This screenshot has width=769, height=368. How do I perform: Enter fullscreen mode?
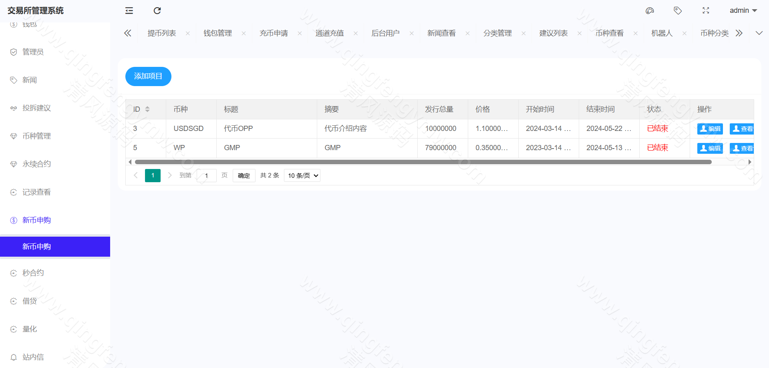tap(706, 10)
